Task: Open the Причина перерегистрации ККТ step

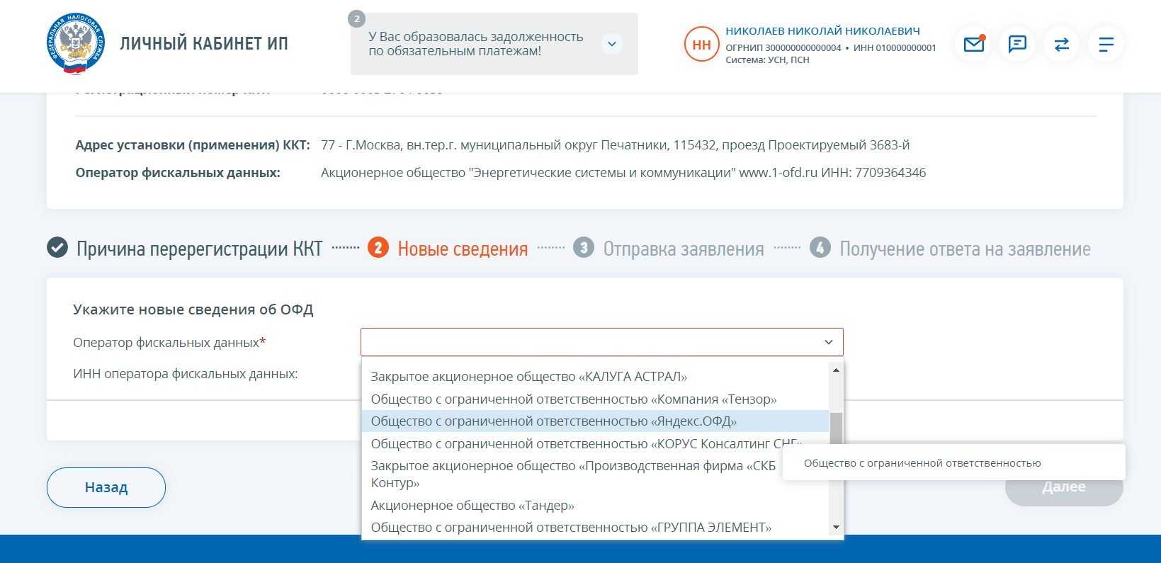Action: pyautogui.click(x=199, y=249)
